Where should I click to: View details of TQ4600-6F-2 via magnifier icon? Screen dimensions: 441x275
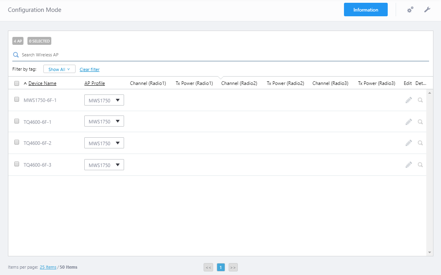pos(420,143)
